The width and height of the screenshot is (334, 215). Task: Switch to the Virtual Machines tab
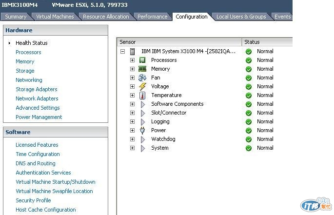[55, 17]
